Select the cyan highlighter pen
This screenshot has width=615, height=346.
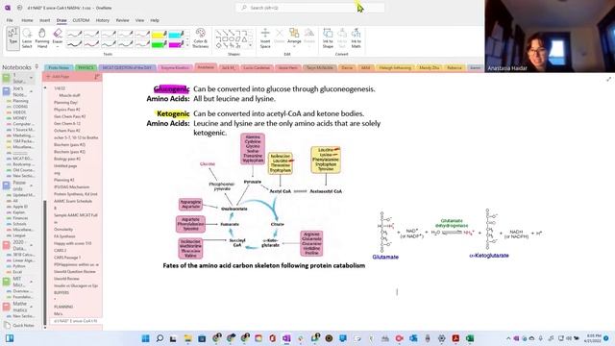(176, 35)
